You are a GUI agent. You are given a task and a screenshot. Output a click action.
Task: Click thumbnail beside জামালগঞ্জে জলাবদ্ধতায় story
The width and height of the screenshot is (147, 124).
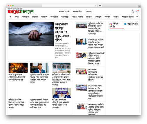(x=81, y=71)
